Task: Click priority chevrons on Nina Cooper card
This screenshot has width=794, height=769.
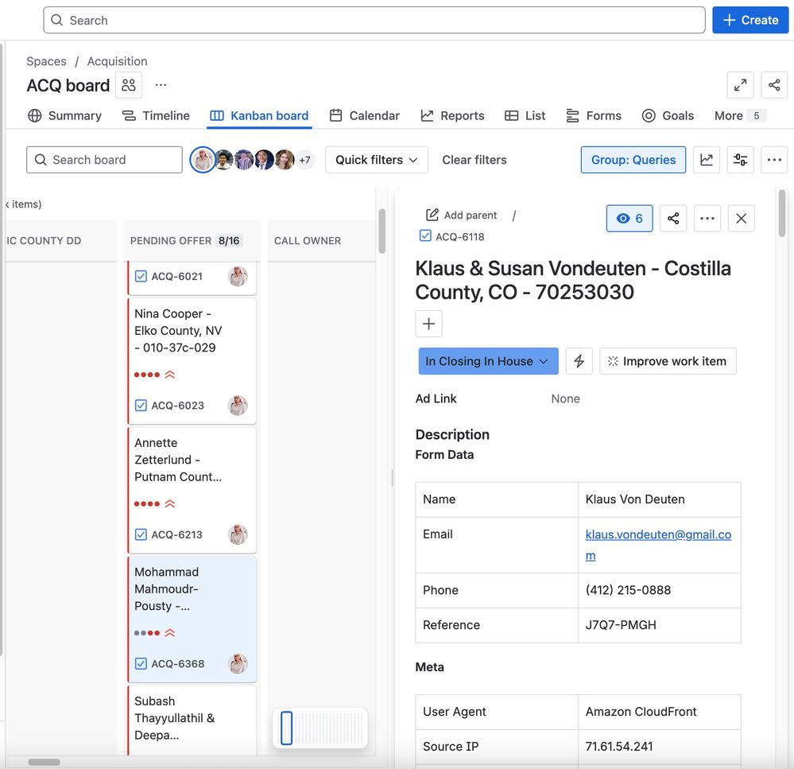Action: pos(169,375)
